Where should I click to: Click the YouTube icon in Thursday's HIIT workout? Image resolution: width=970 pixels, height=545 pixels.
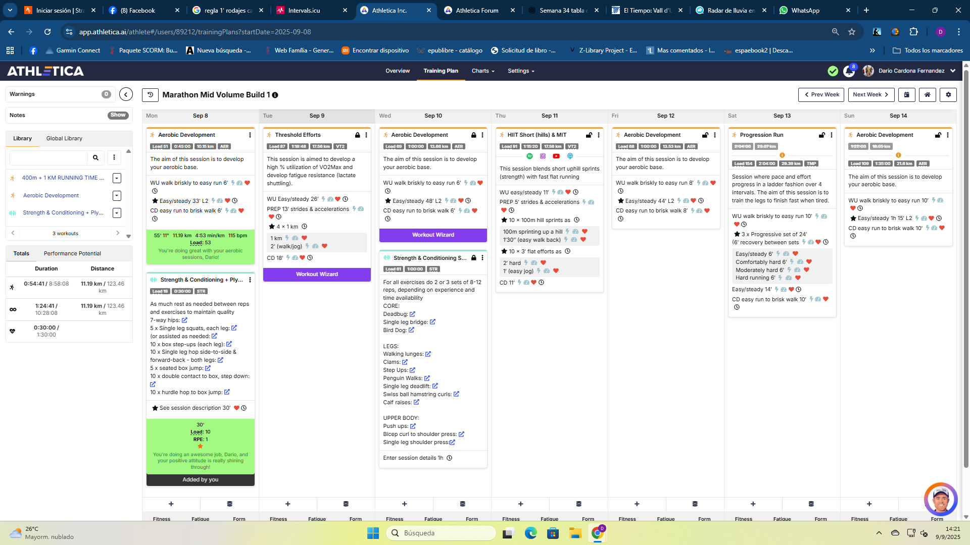coord(556,156)
